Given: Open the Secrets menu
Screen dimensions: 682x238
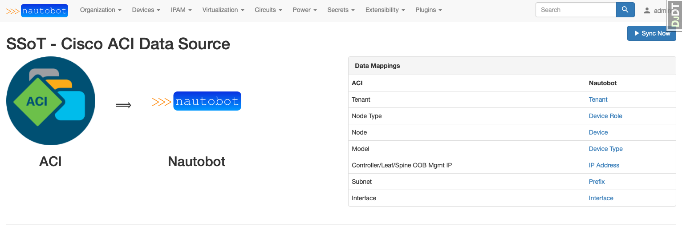Looking at the screenshot, I should coord(341,10).
